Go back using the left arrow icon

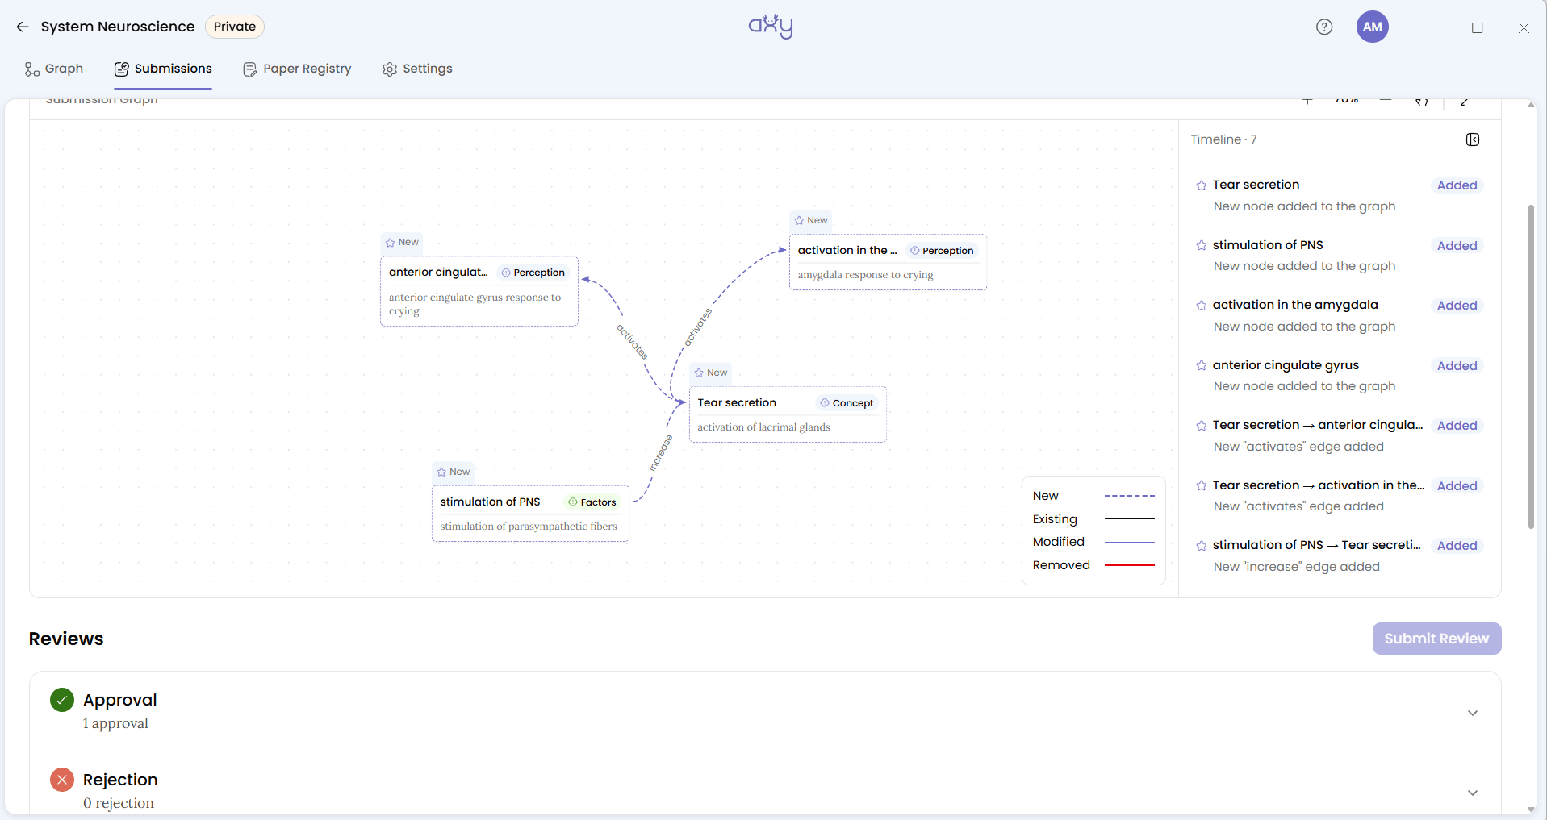[23, 27]
